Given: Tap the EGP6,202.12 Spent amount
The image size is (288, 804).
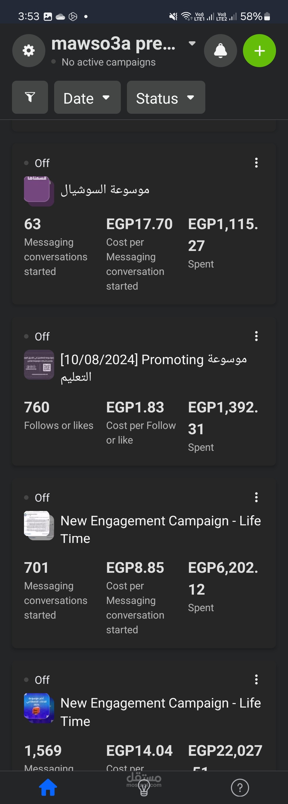Looking at the screenshot, I should click(x=223, y=578).
